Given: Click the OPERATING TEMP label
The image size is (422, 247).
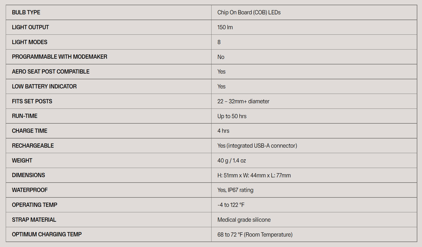Looking at the screenshot, I should click(34, 205).
